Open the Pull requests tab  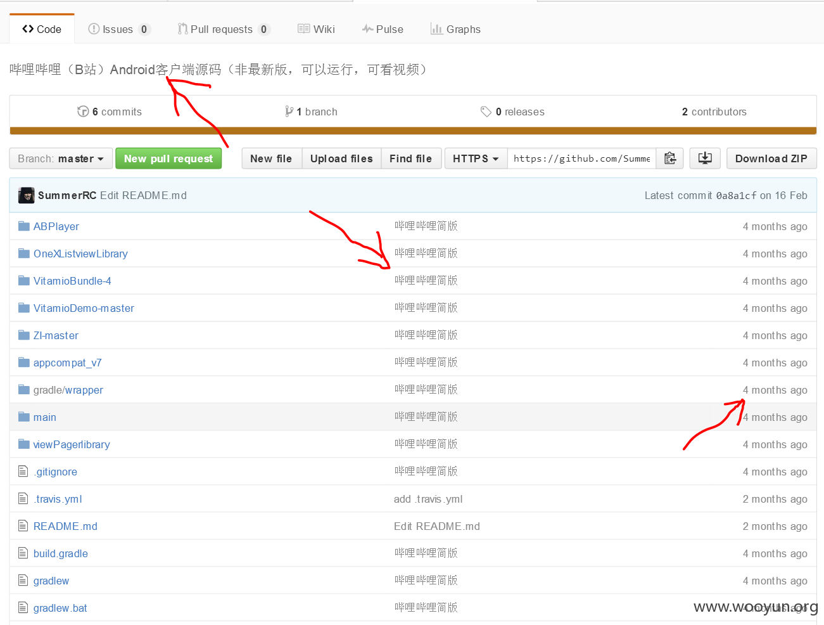pos(224,29)
